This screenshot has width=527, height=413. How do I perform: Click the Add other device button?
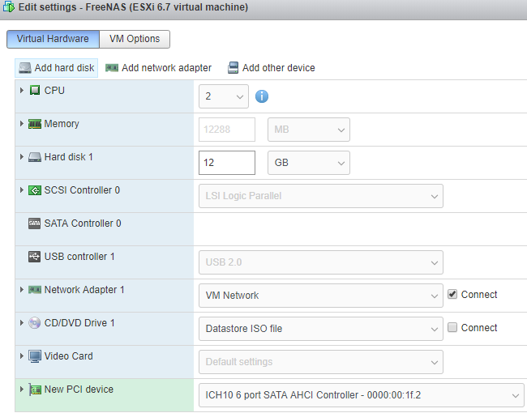tap(272, 68)
